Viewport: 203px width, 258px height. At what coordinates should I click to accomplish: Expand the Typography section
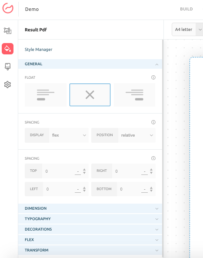[x=90, y=219]
